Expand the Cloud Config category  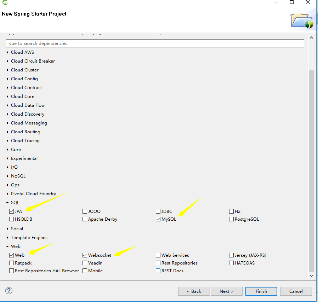[7, 79]
